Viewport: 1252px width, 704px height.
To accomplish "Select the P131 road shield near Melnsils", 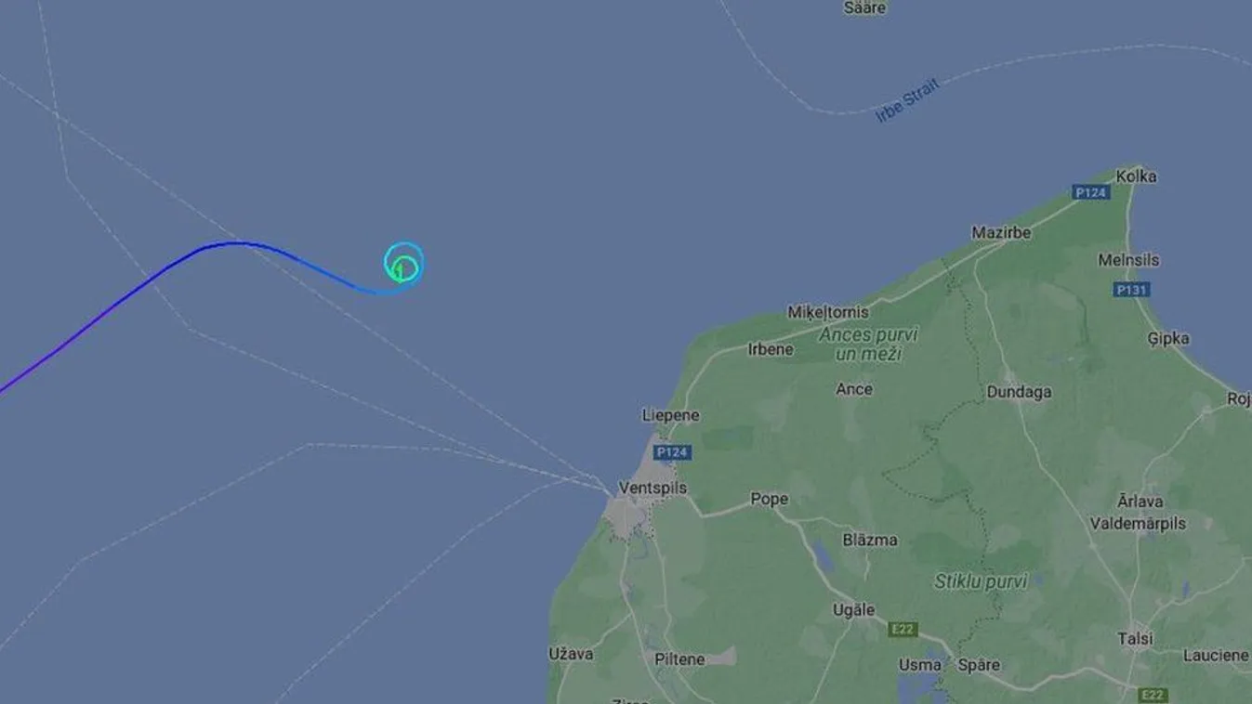I will [x=1131, y=290].
